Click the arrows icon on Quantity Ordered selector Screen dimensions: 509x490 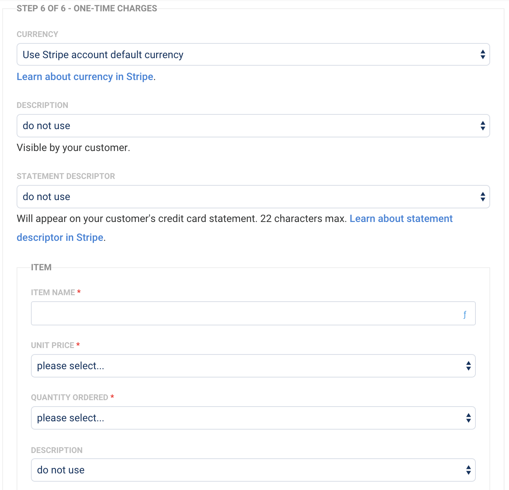pos(468,418)
